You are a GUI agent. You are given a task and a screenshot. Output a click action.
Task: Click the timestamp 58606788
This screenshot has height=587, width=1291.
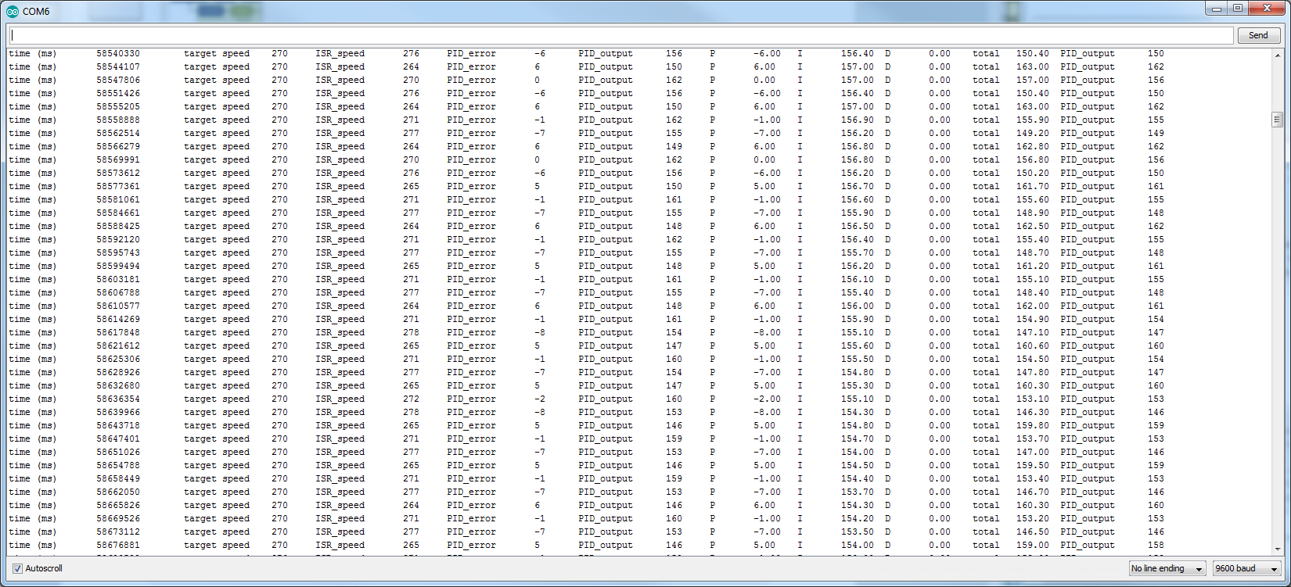(118, 292)
